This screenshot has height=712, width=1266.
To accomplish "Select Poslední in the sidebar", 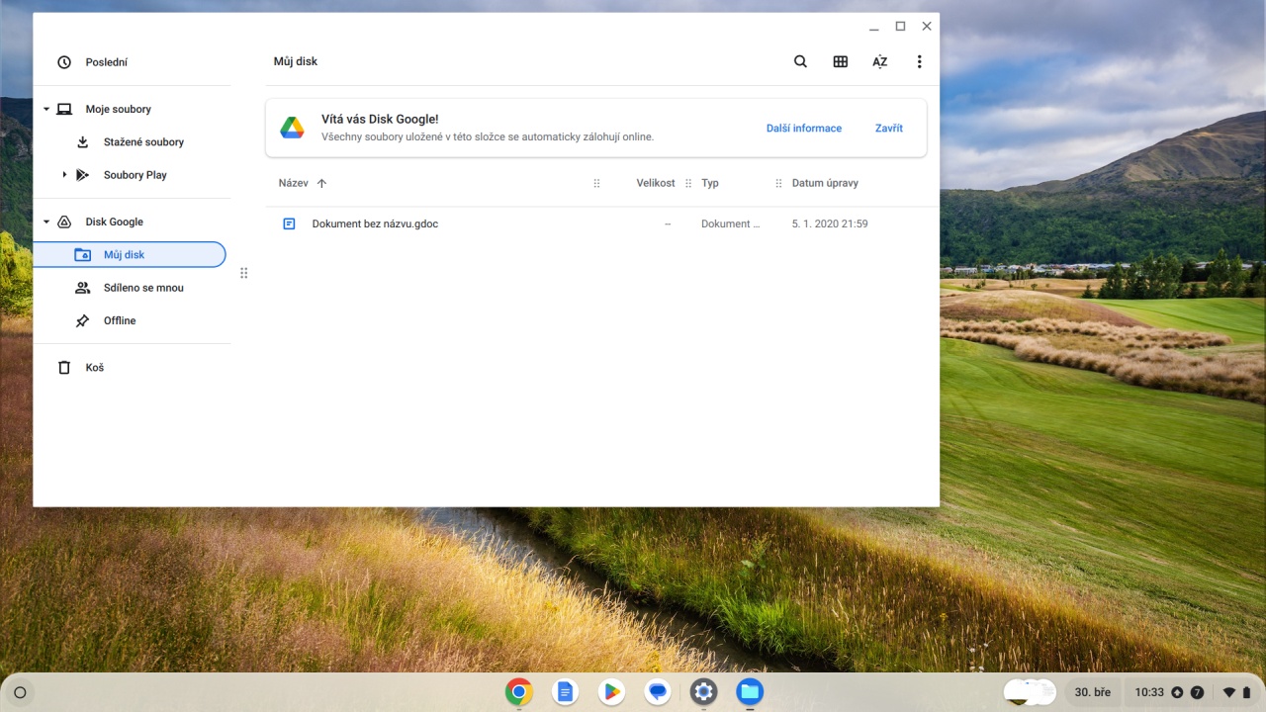I will tap(130, 62).
